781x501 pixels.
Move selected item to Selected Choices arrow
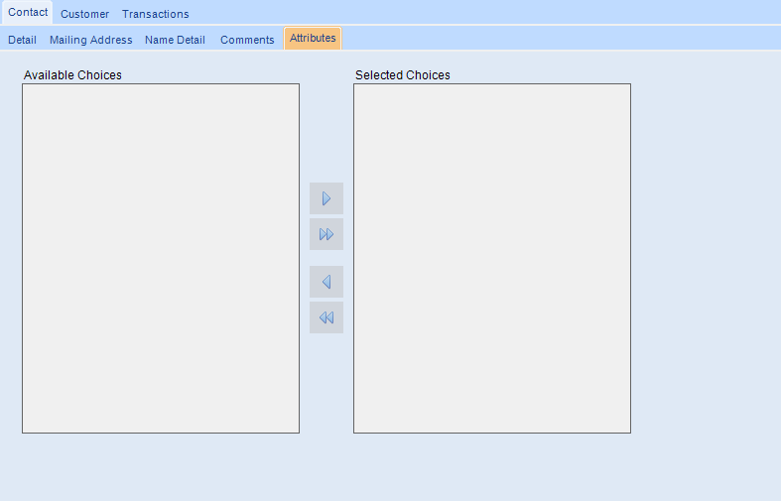[x=326, y=198]
